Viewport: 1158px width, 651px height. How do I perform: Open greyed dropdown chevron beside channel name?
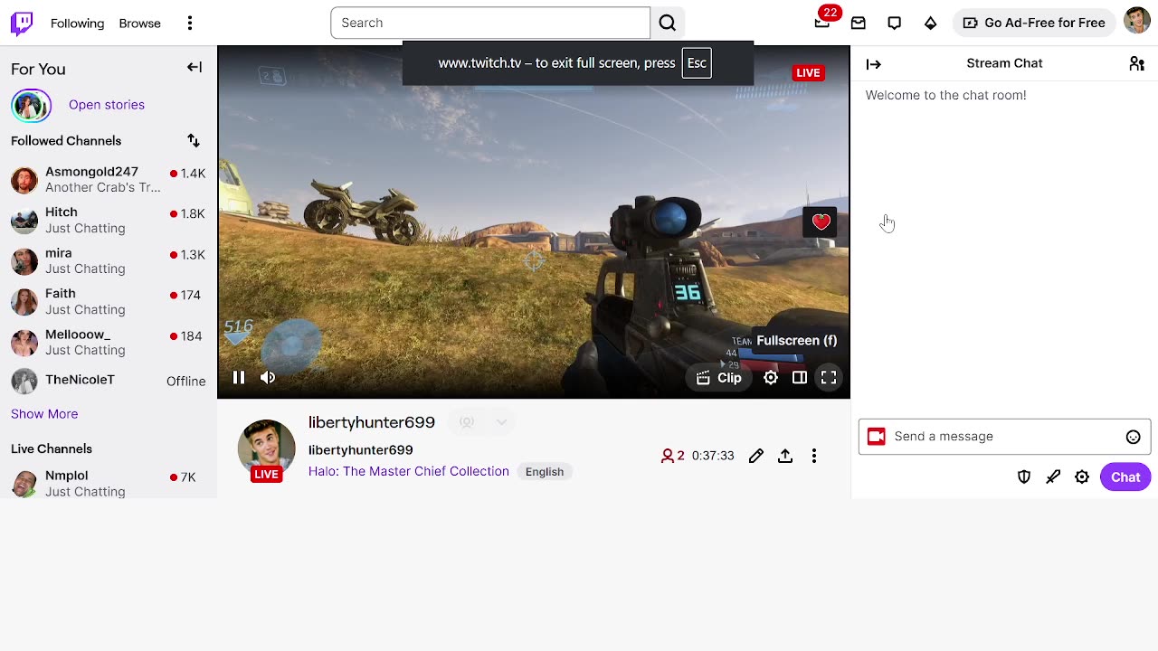click(x=502, y=422)
